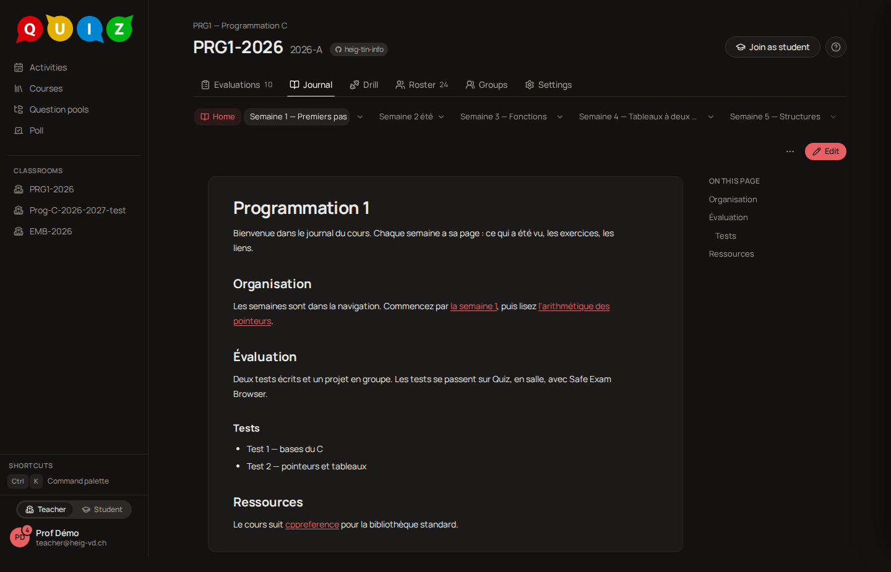Image resolution: width=891 pixels, height=572 pixels.
Task: Switch to the Drill tab
Action: pyautogui.click(x=364, y=85)
